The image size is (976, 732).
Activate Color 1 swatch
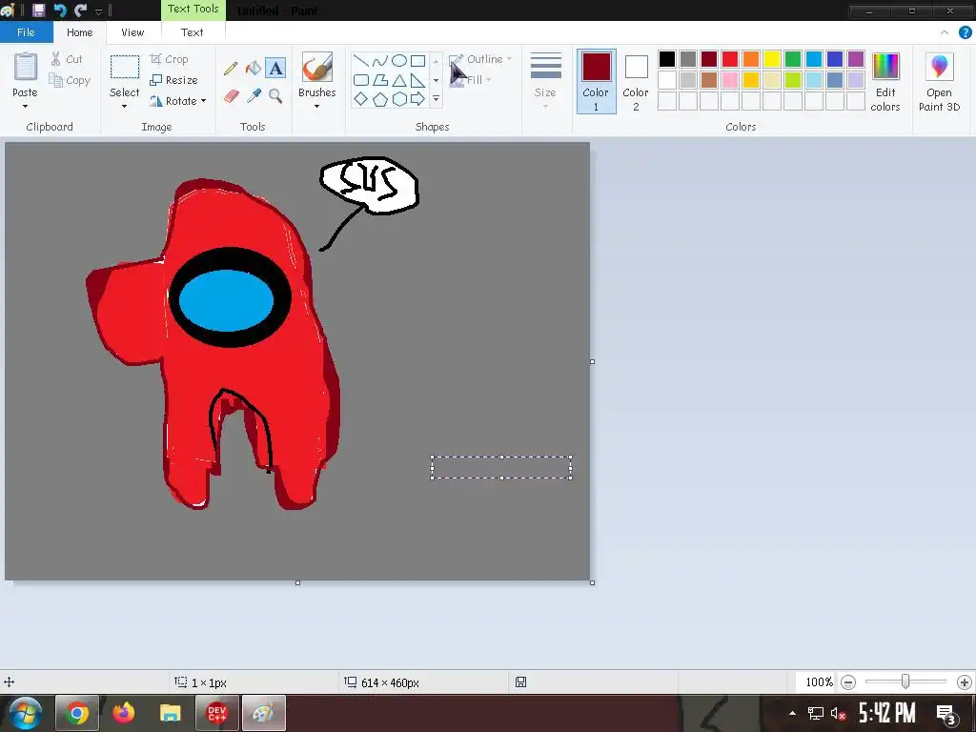[596, 80]
